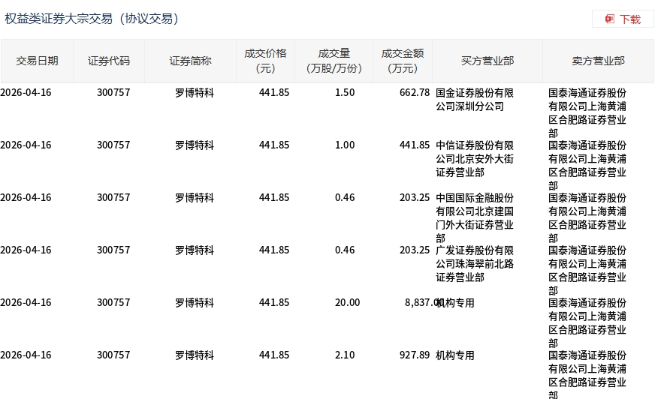This screenshot has width=655, height=399.
Task: Click price 441.85 in the 2.10 volume row
Action: pyautogui.click(x=274, y=355)
